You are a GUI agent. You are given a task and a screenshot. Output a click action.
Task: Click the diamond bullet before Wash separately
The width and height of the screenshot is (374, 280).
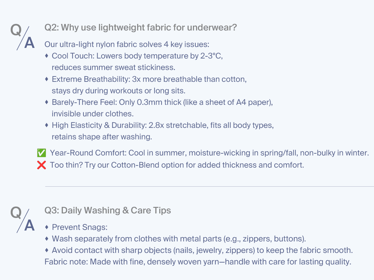[47, 239]
